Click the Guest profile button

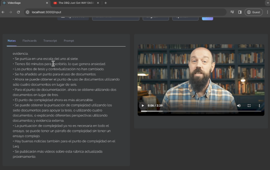254,12
